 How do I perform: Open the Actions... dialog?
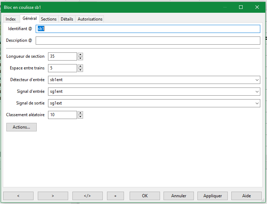point(22,127)
